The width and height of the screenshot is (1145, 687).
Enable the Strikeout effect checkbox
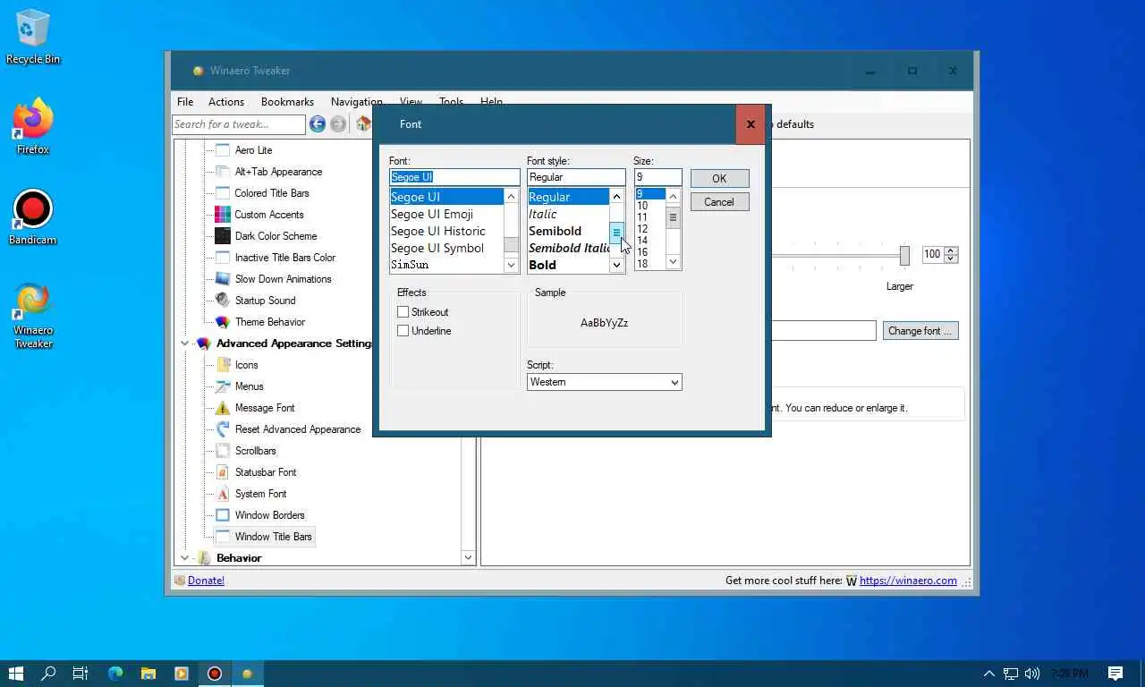[403, 312]
